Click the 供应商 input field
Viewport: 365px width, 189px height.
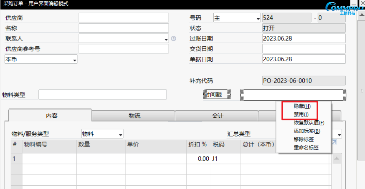pos(124,18)
